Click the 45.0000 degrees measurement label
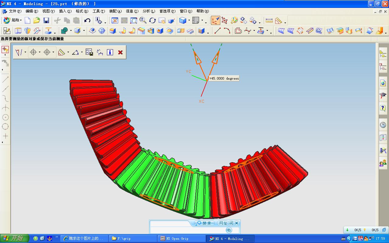The height and width of the screenshot is (243, 389). pos(224,78)
